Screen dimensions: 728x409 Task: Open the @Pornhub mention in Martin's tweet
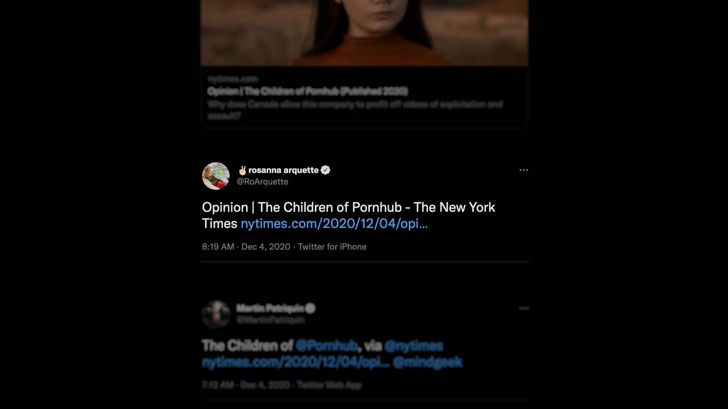pos(326,346)
